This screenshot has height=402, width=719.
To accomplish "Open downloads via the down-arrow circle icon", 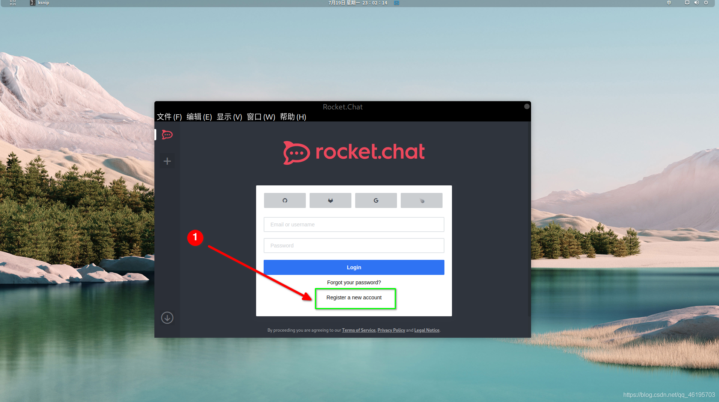I will 167,318.
